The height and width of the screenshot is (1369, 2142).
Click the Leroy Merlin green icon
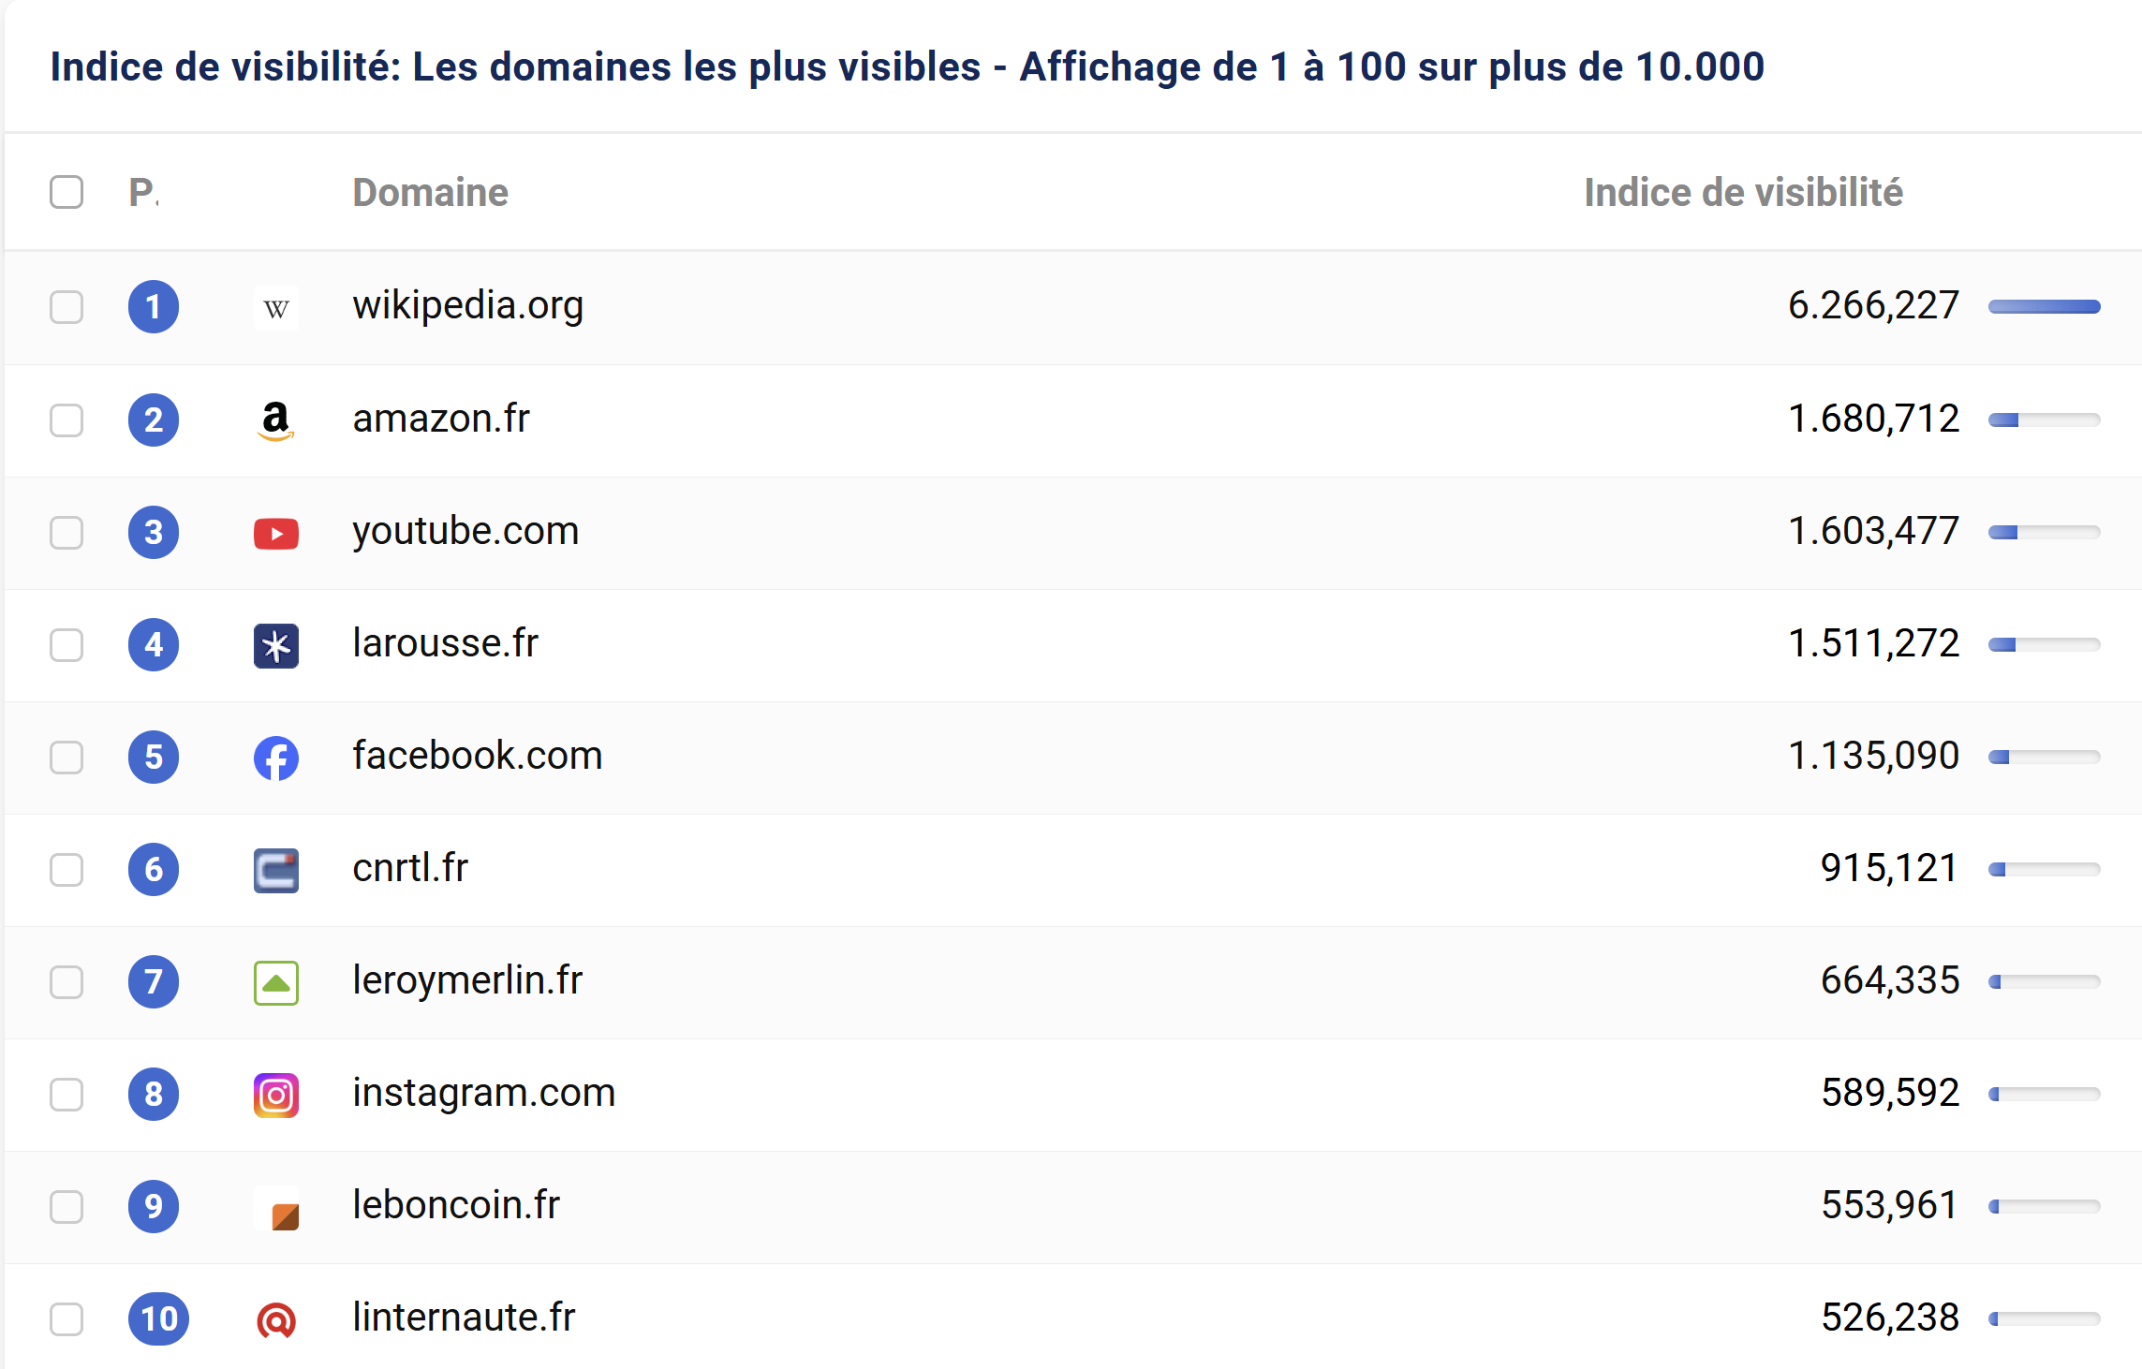[275, 982]
